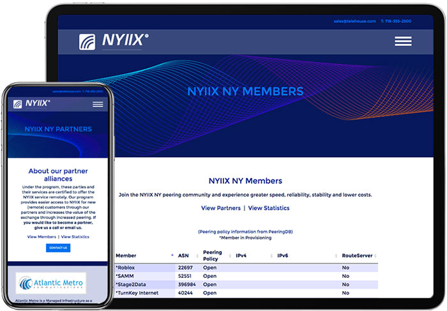Click the NYIIX NY MEMBERS banner heading

[245, 91]
